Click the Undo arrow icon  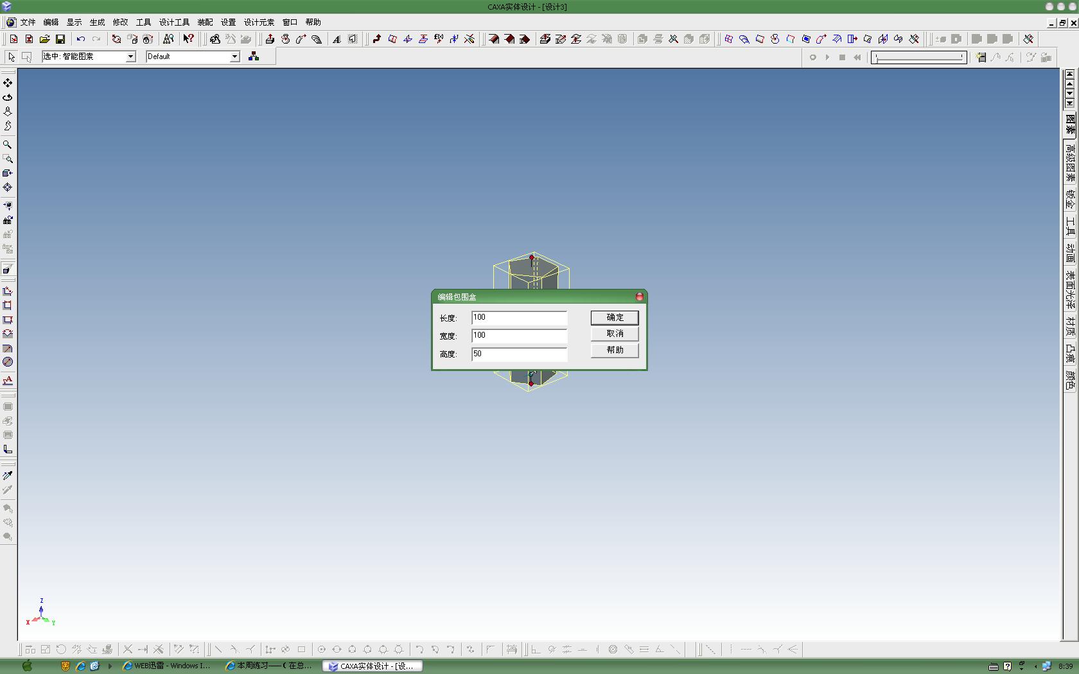click(x=81, y=39)
